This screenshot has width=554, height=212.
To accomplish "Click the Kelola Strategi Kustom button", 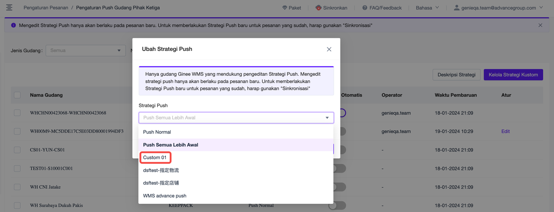I will point(513,75).
